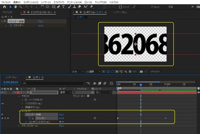Collapse the テキスト property group
This screenshot has width=200, height=134.
[19, 96]
